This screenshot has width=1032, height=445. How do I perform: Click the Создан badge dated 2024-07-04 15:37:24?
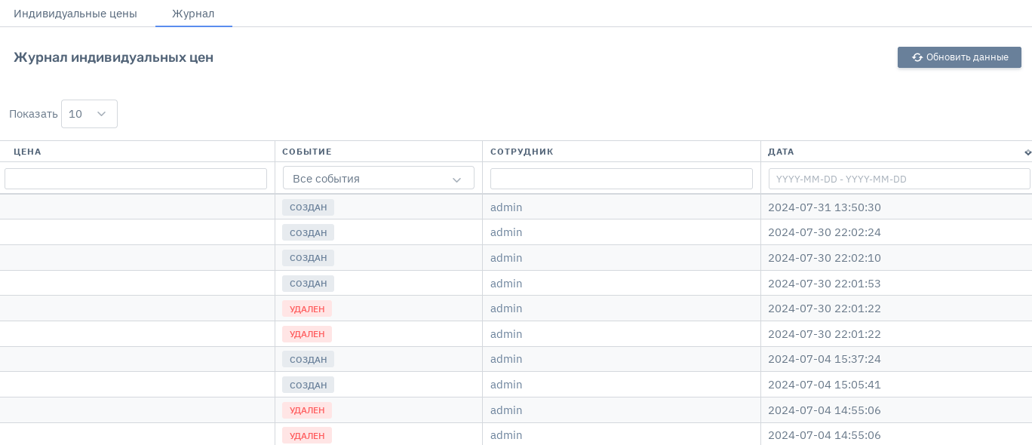coord(308,360)
